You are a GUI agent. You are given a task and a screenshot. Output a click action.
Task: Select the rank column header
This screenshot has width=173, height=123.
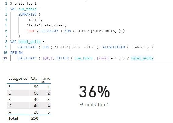pos(46,79)
